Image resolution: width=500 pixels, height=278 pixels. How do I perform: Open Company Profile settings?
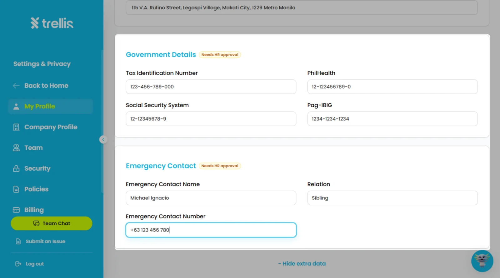click(50, 127)
